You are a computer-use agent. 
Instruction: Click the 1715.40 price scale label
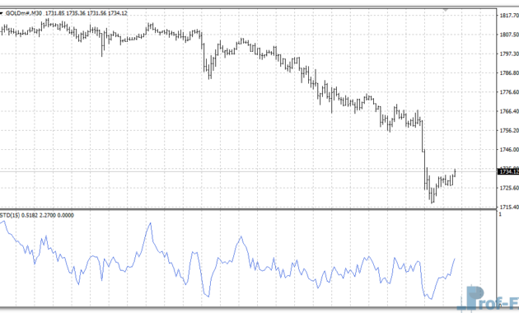[x=509, y=207]
